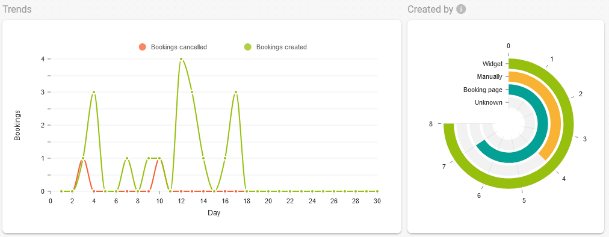Click the info icon beside Created by
The height and width of the screenshot is (237, 609).
point(460,10)
